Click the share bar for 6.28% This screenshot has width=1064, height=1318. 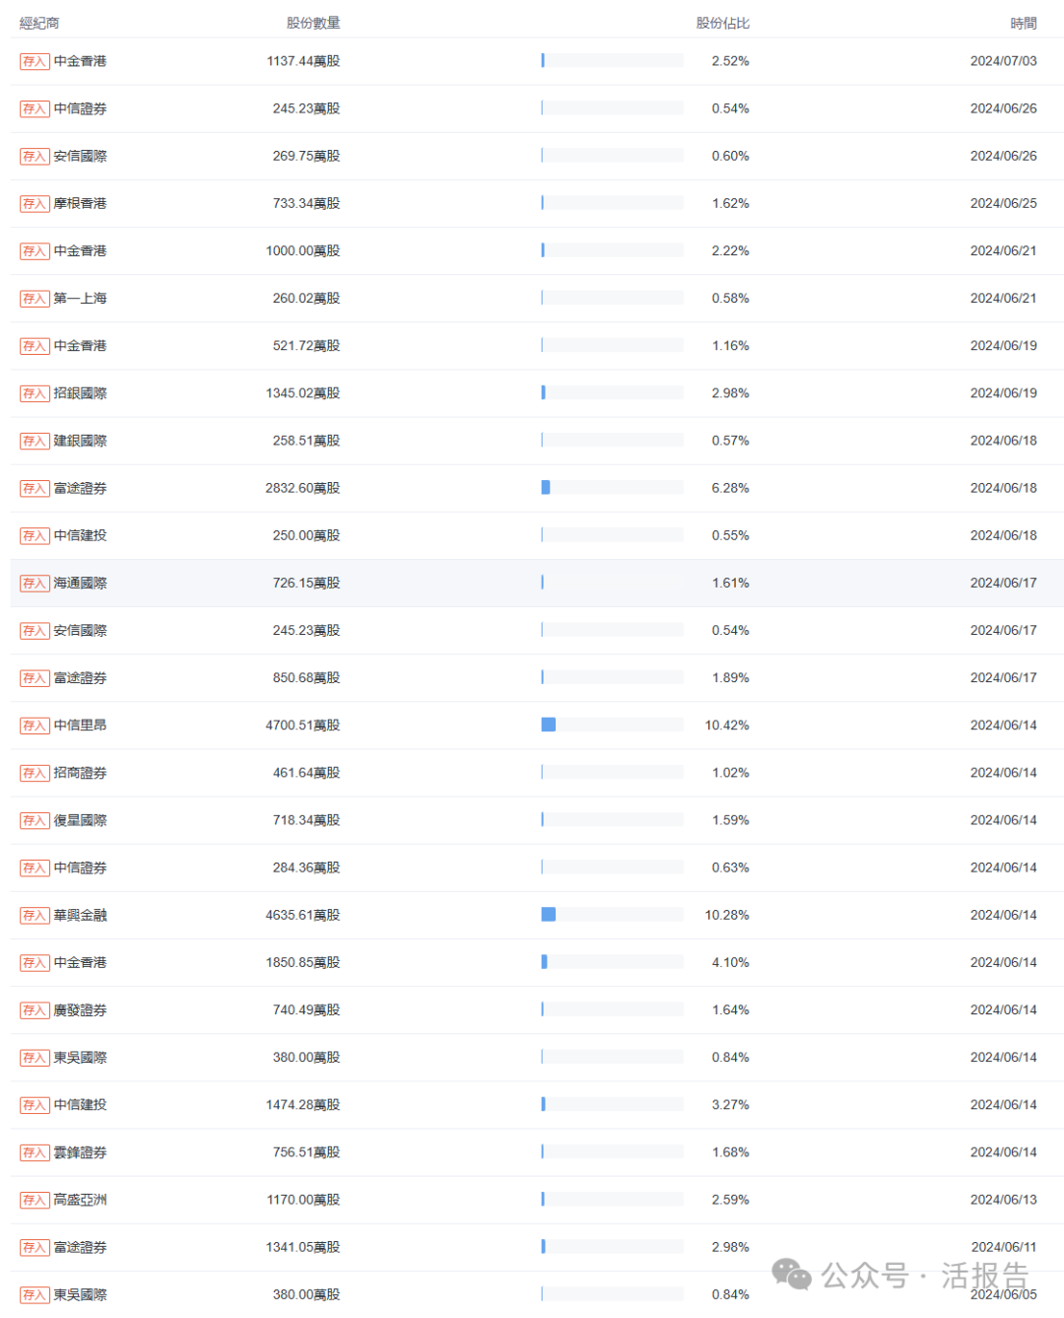612,487
